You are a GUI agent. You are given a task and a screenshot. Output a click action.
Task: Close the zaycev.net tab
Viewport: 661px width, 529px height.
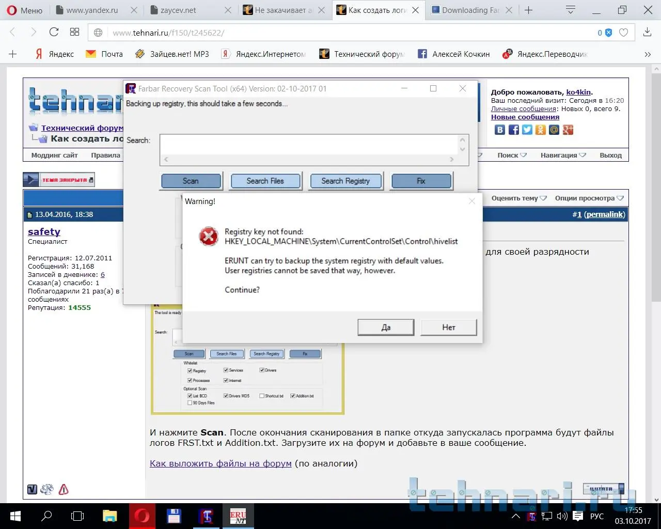coord(228,10)
